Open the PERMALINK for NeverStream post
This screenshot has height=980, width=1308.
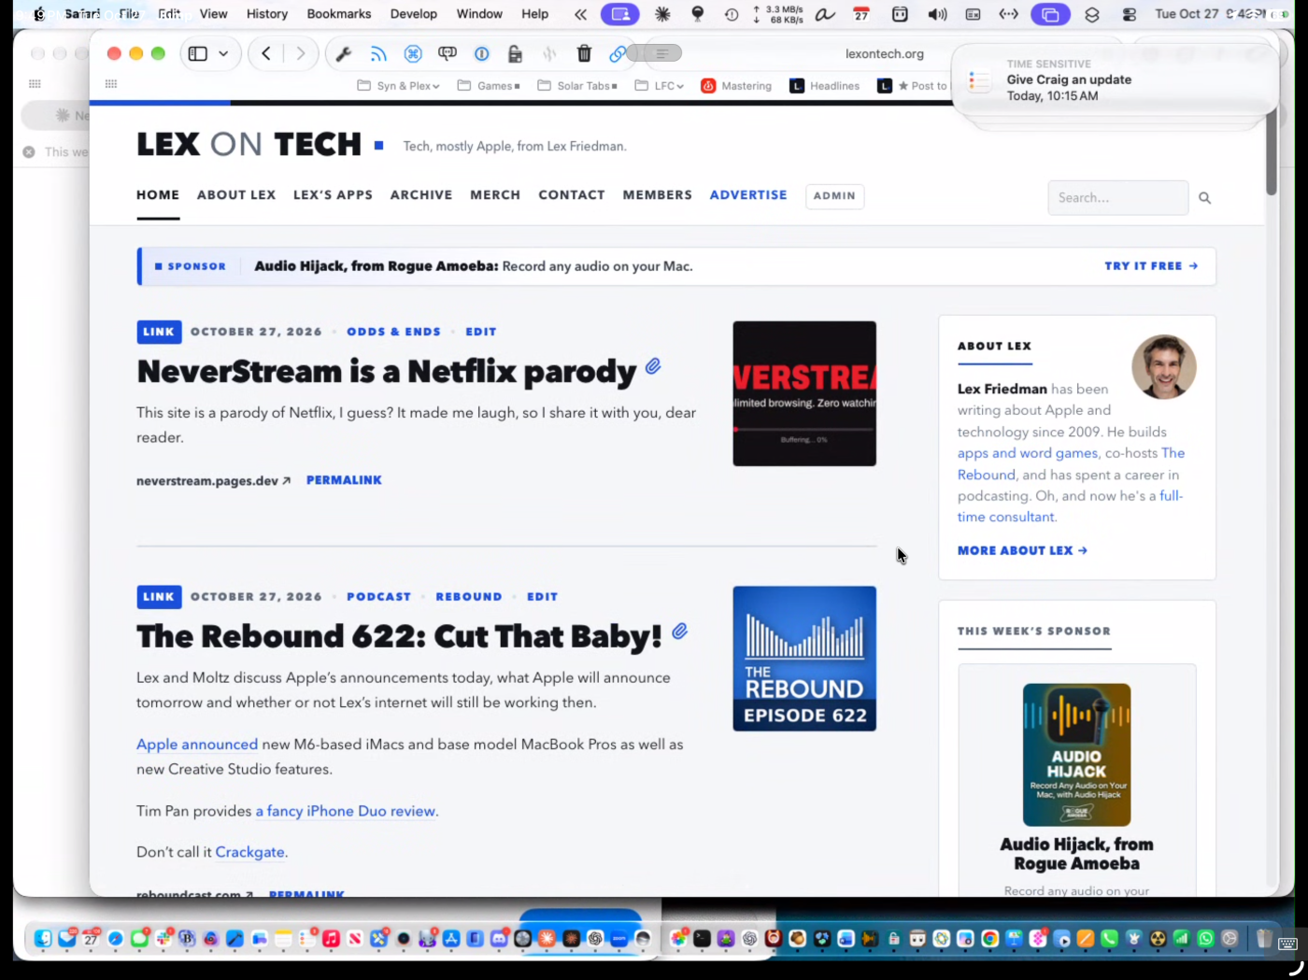344,480
